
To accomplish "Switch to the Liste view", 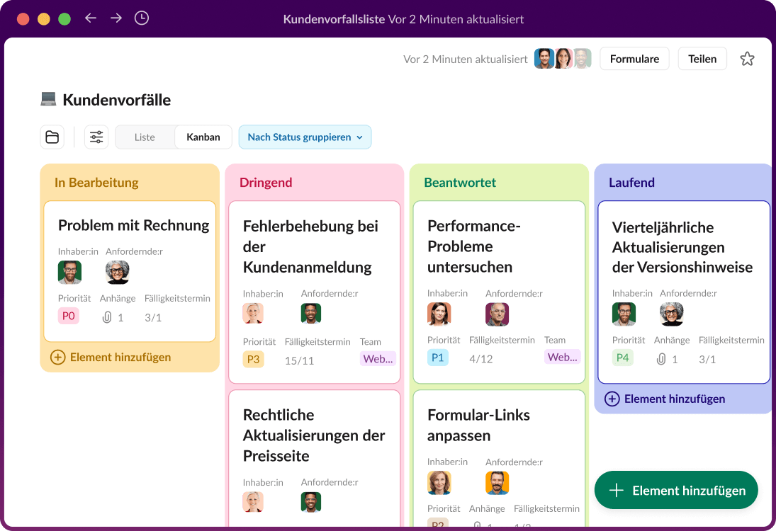I will 145,137.
